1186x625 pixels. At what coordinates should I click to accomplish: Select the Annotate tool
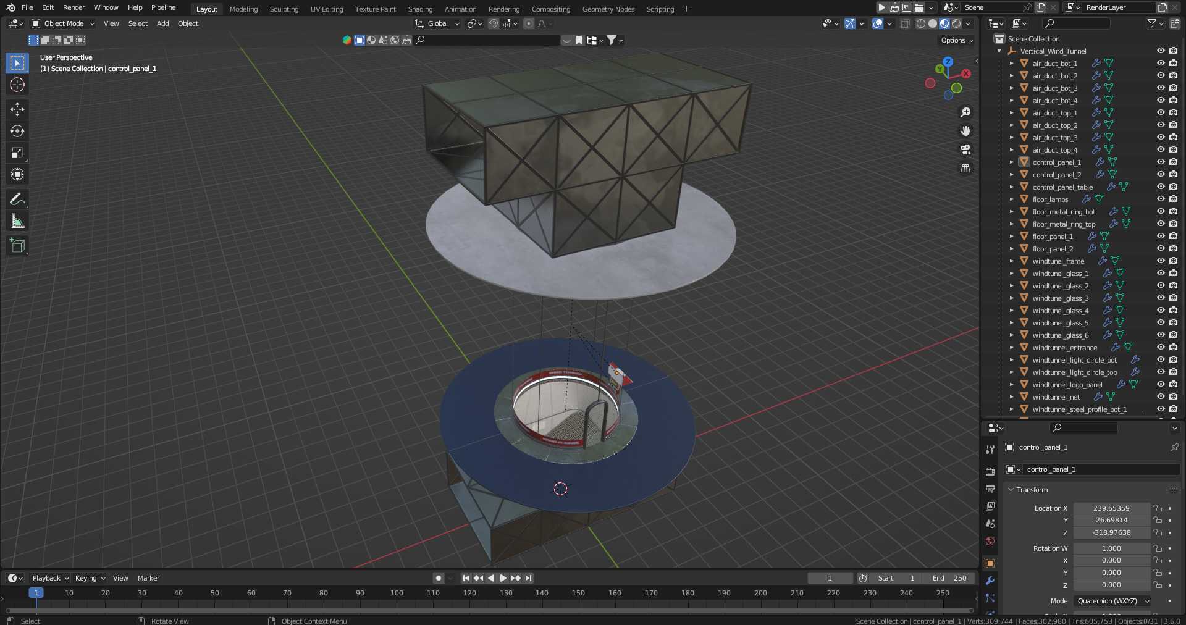17,199
